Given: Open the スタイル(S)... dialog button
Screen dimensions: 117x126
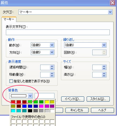Looking at the screenshot, I should pos(98,99).
